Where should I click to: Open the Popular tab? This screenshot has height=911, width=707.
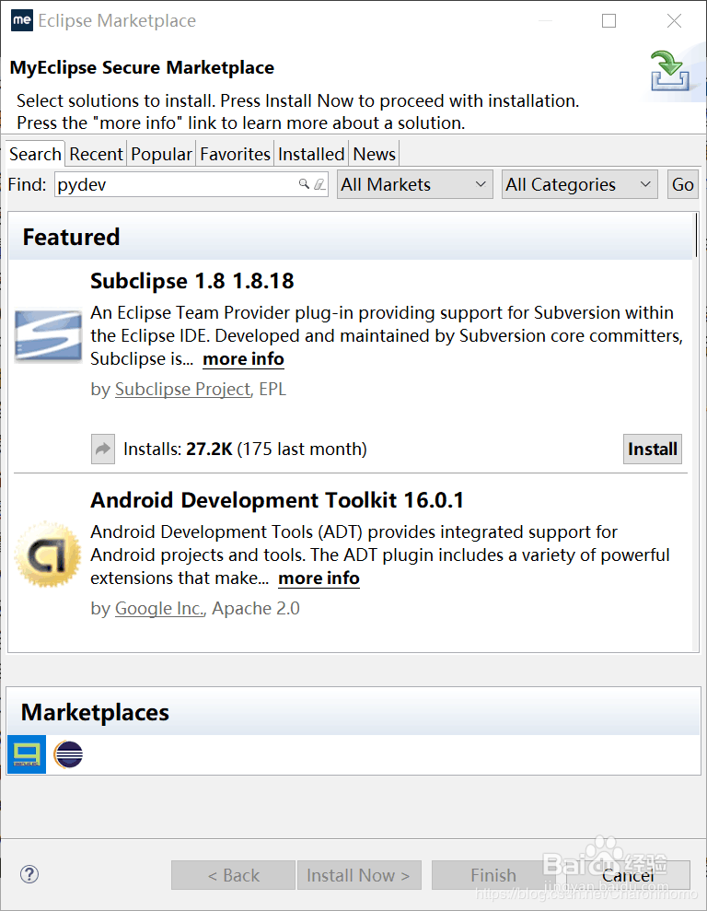(161, 154)
